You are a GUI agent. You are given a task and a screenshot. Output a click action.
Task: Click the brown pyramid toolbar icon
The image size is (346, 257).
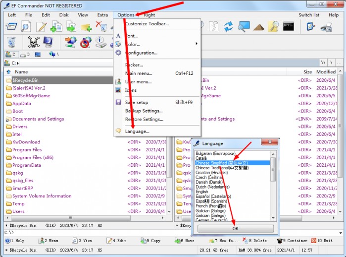click(x=259, y=27)
